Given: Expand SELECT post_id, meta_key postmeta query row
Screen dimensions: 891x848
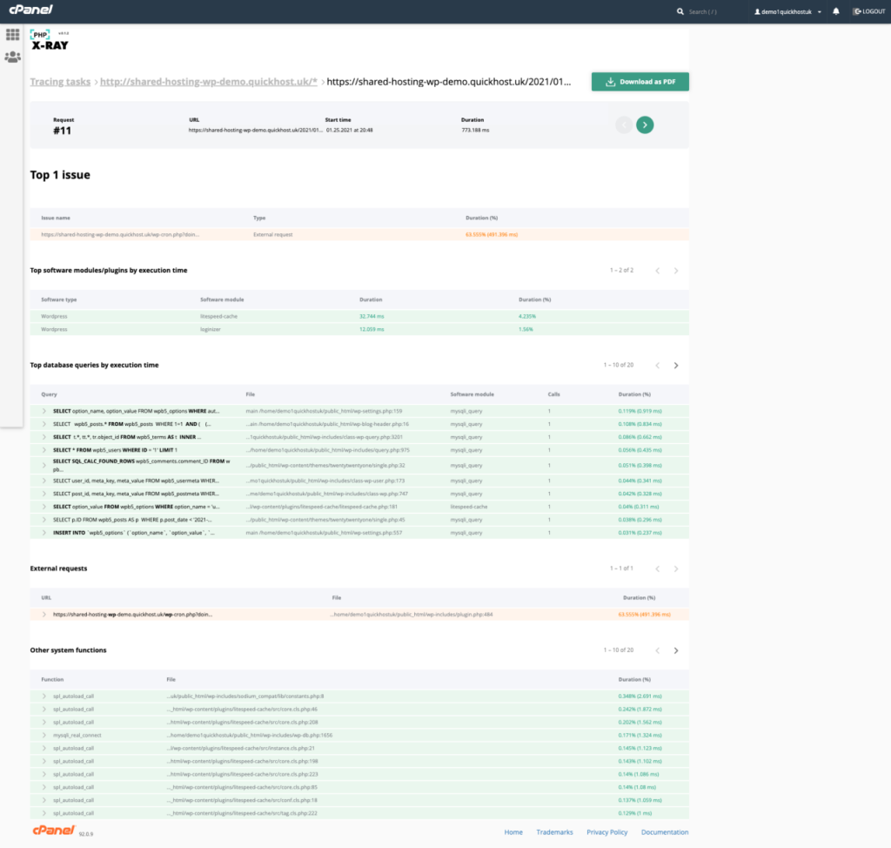Looking at the screenshot, I should click(x=44, y=494).
